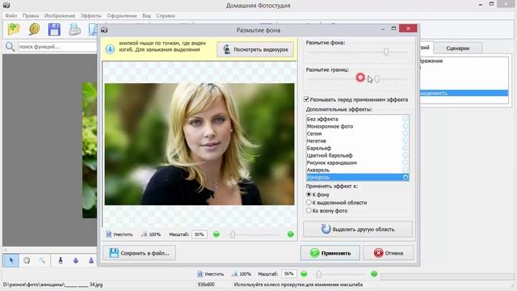Image resolution: width=517 pixels, height=291 pixels.
Task: Zoom out with green button in dialog
Action: pyautogui.click(x=216, y=234)
